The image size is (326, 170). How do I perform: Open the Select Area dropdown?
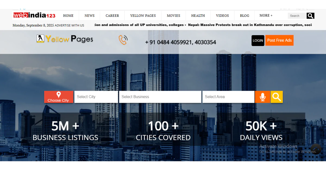[228, 97]
